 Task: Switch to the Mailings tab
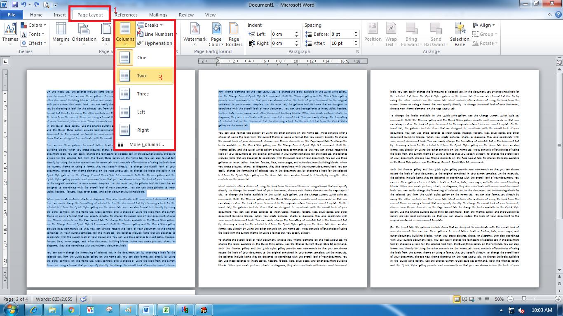(158, 15)
